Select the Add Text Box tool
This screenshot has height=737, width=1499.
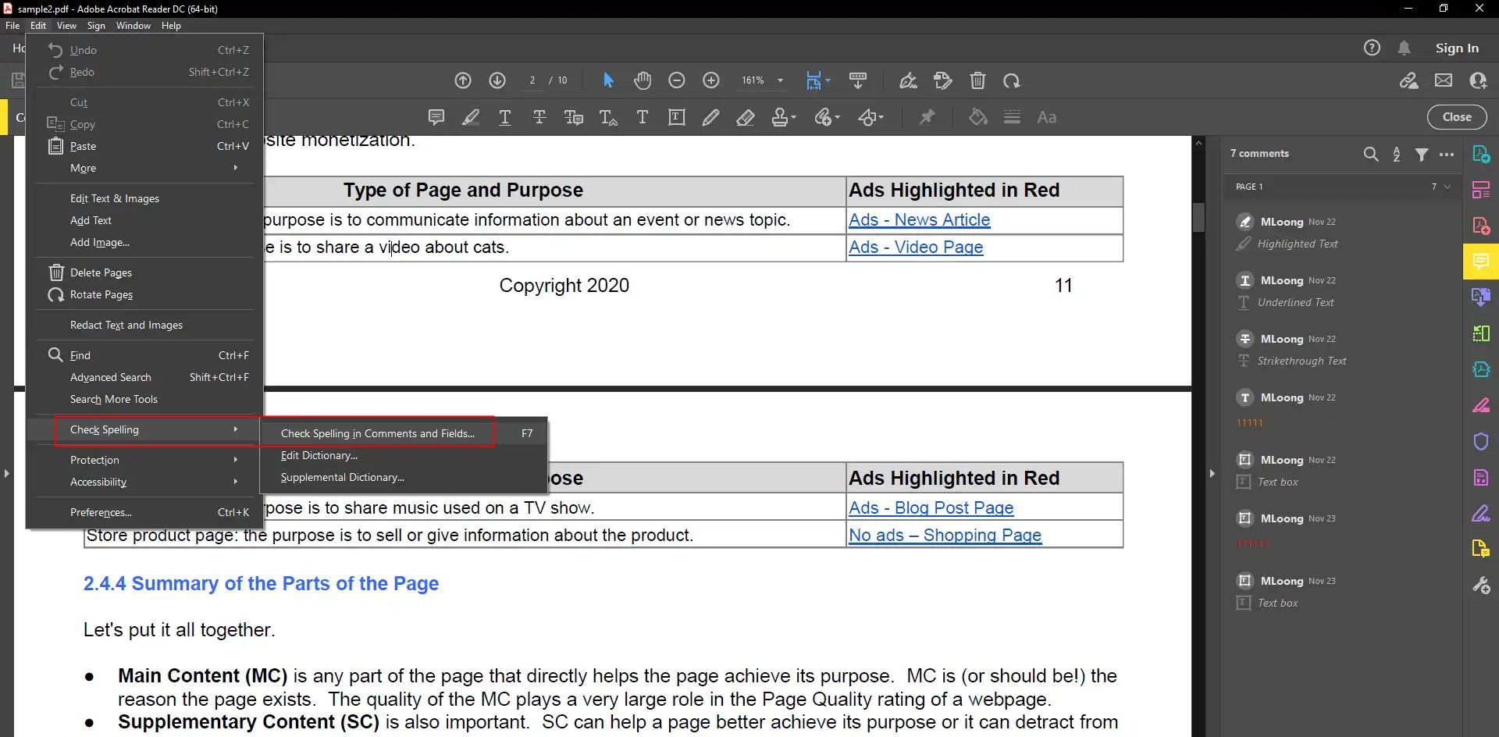[x=676, y=117]
